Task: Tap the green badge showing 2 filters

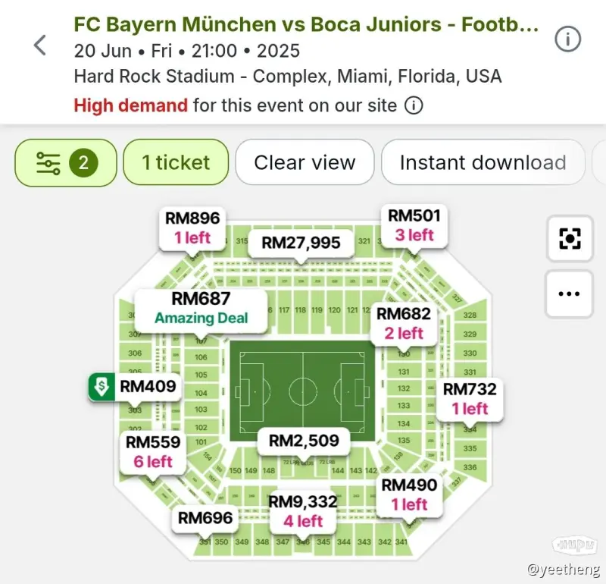Action: point(83,162)
